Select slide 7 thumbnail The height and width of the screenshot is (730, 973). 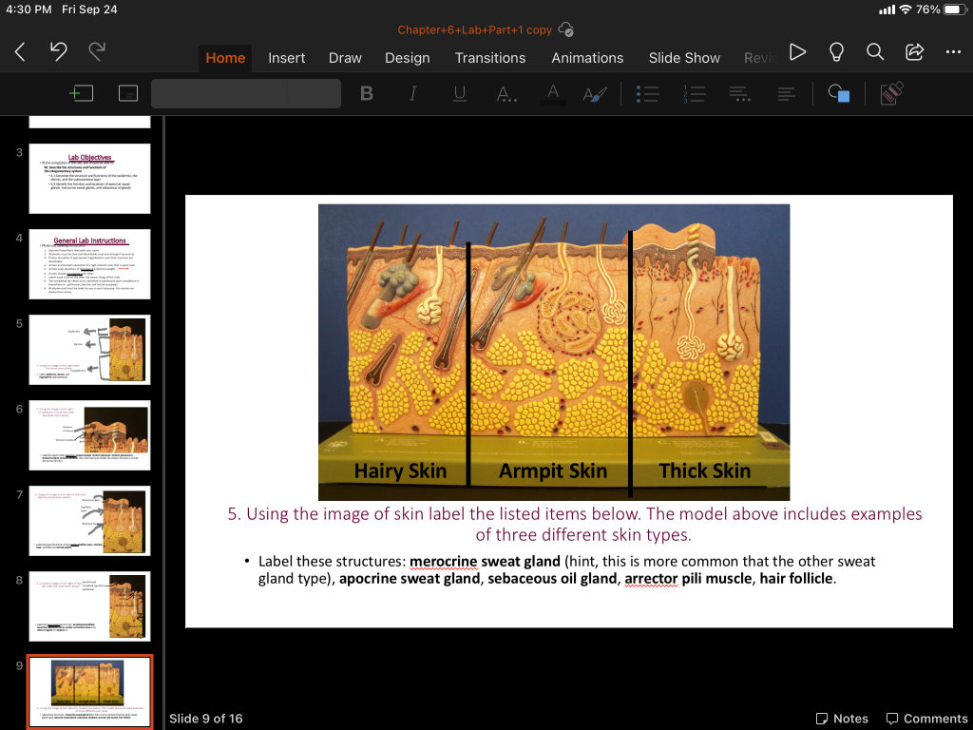89,522
